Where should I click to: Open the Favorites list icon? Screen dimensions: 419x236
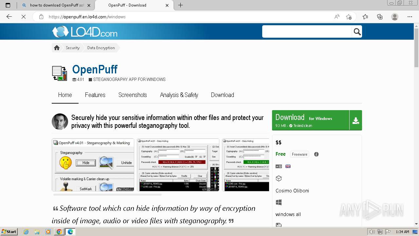365,17
